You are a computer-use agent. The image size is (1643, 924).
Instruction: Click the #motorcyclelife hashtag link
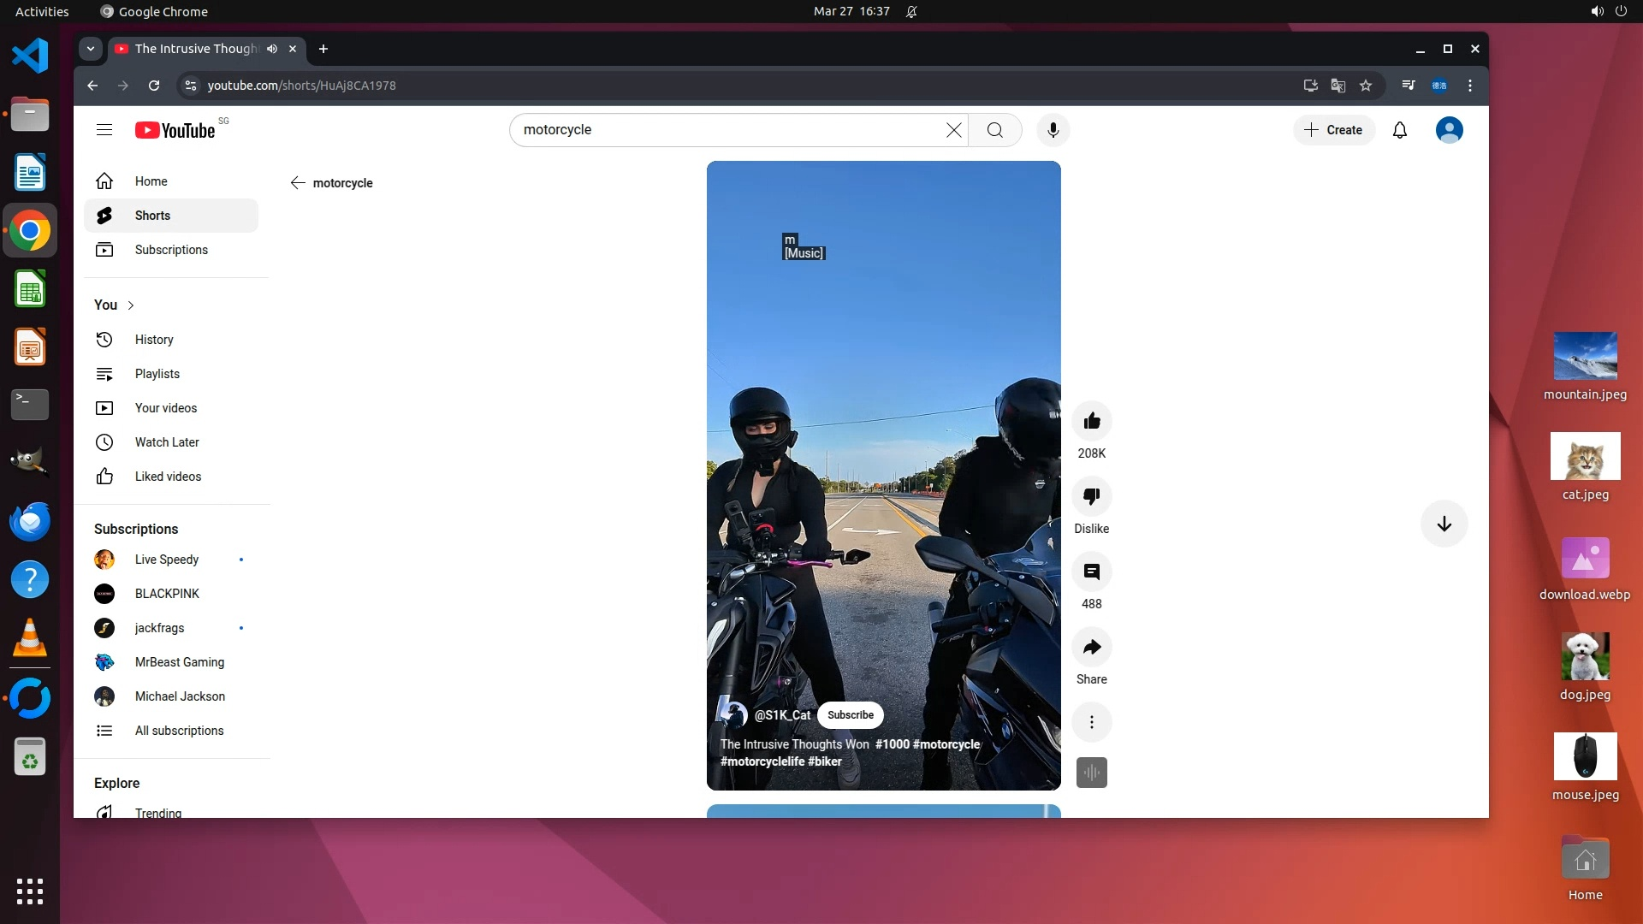pos(762,761)
